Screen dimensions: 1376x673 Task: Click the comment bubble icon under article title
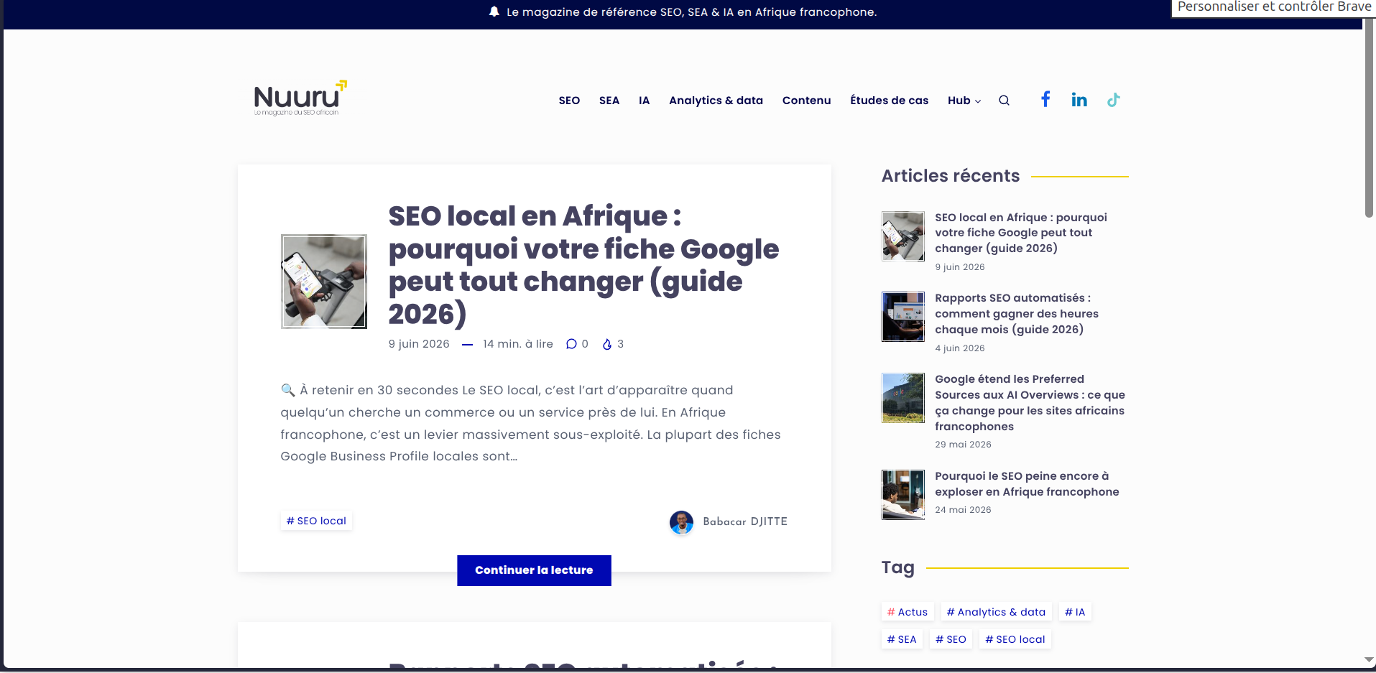point(571,344)
